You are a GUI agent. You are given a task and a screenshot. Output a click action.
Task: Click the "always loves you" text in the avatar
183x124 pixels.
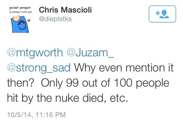pyautogui.click(x=23, y=12)
